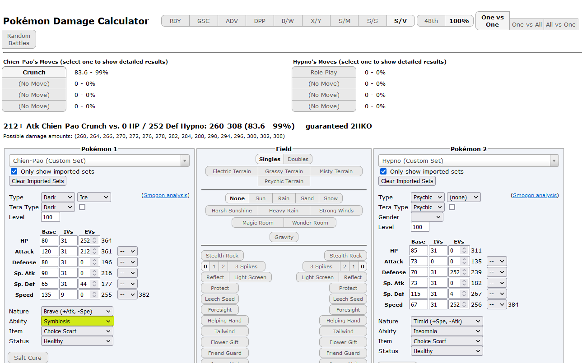The width and height of the screenshot is (582, 363).
Task: Enable Tera for Hypno
Action: click(x=452, y=207)
